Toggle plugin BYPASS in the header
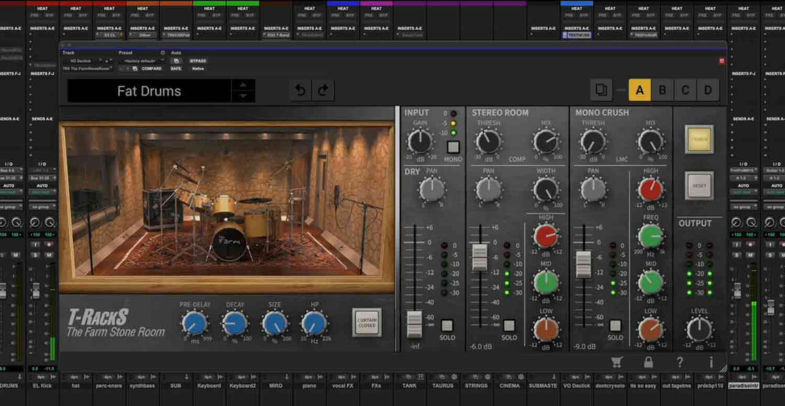Viewport: 785px width, 406px height. (198, 61)
